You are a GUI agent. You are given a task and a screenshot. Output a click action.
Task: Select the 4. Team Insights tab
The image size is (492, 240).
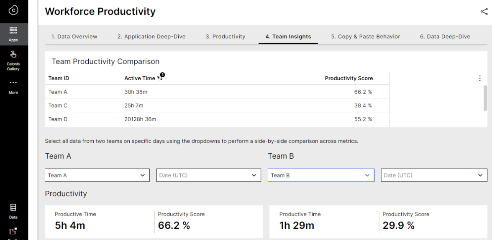point(288,37)
